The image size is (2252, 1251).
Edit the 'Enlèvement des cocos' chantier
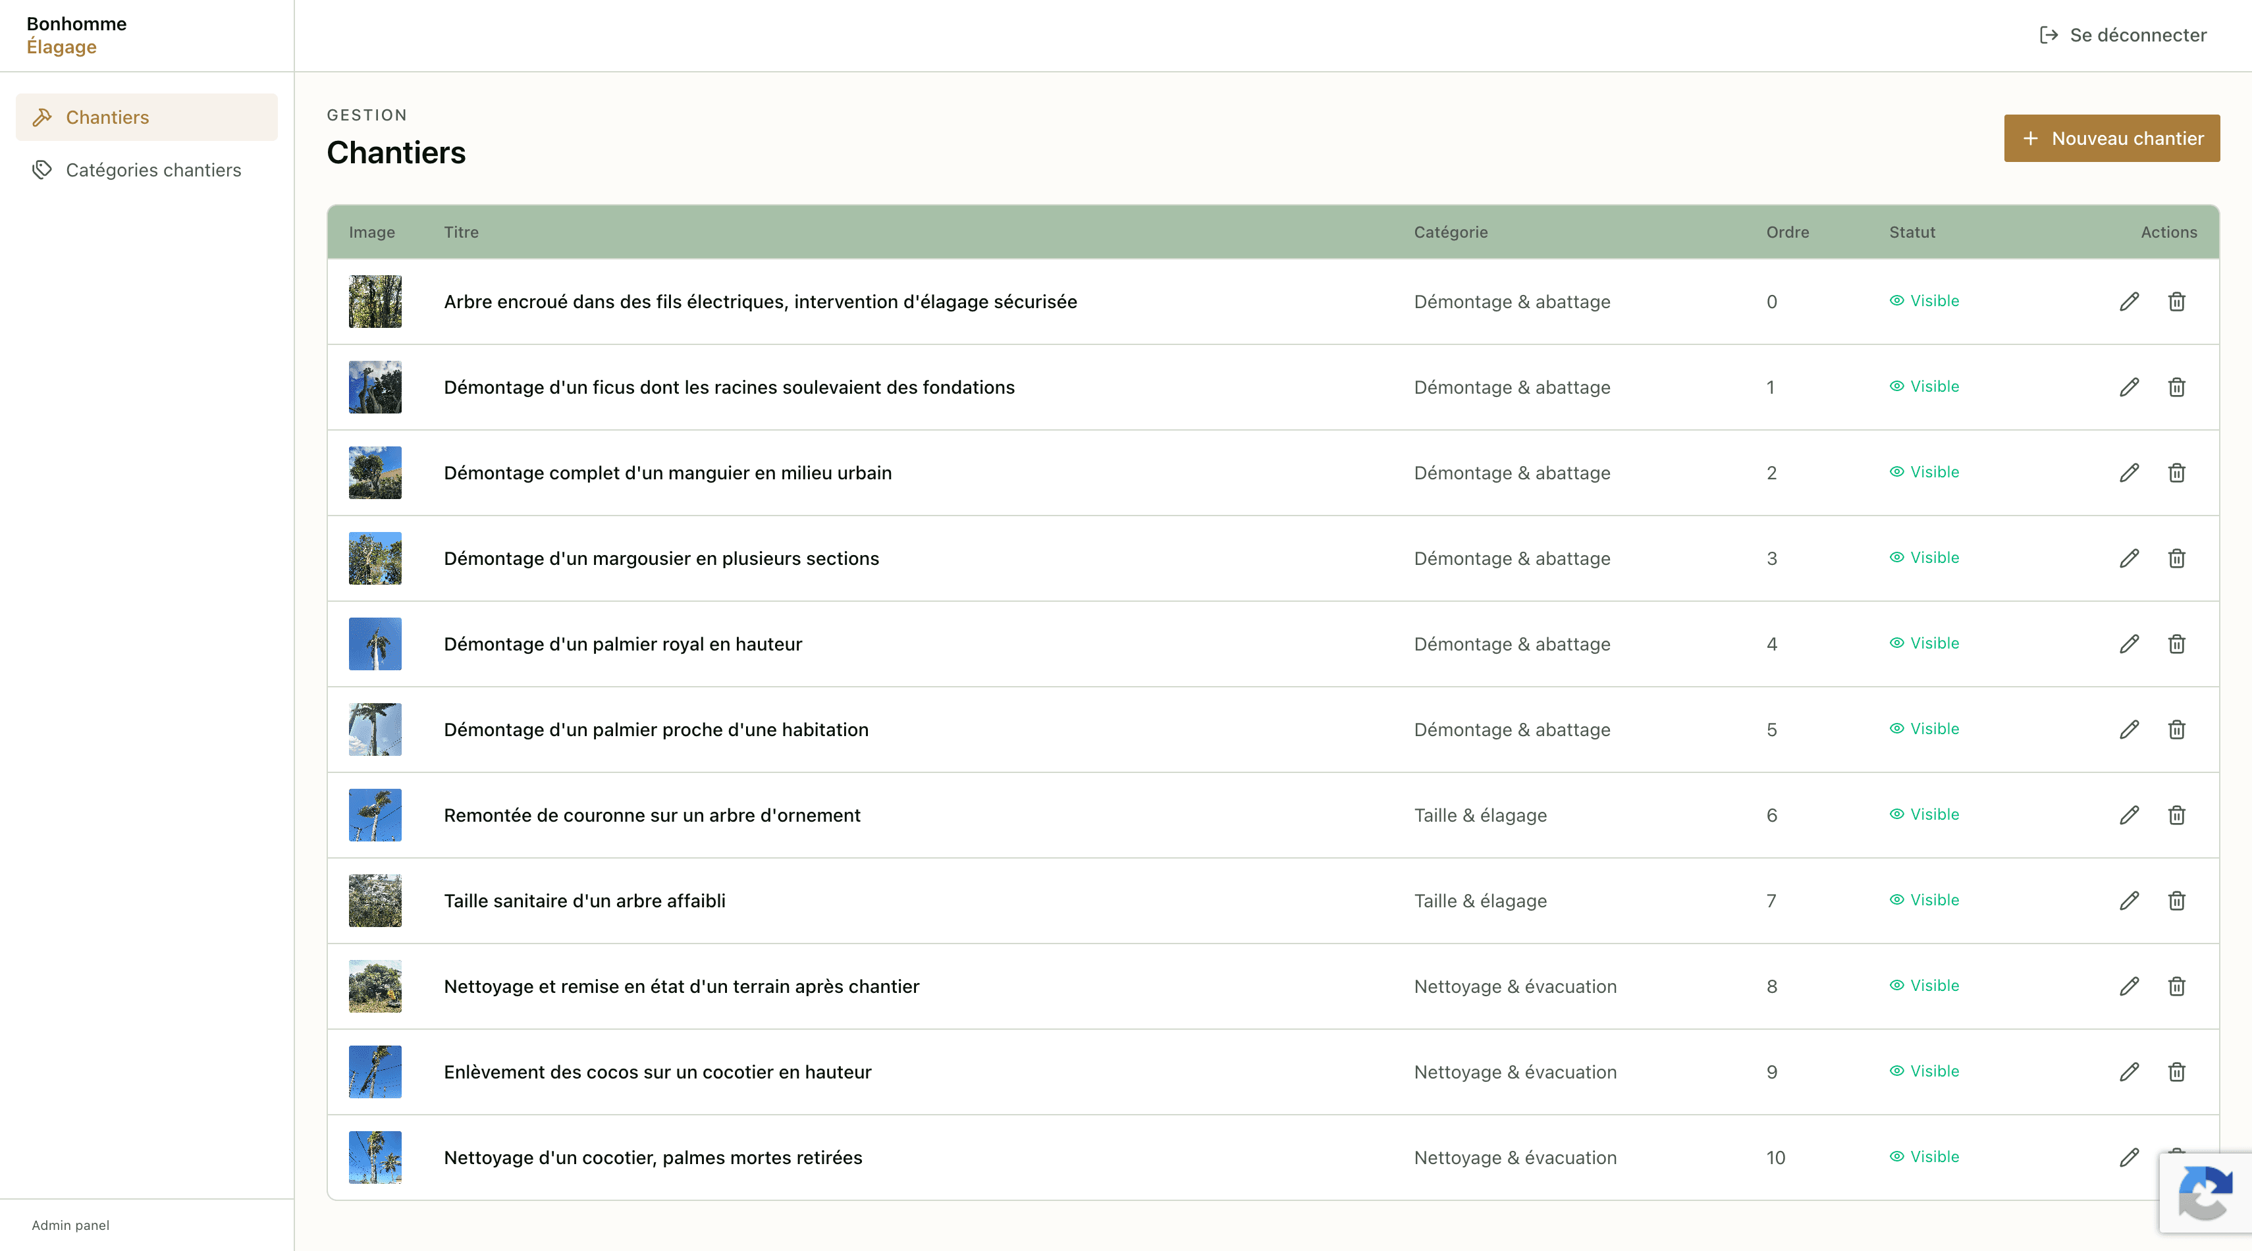pos(2129,1073)
